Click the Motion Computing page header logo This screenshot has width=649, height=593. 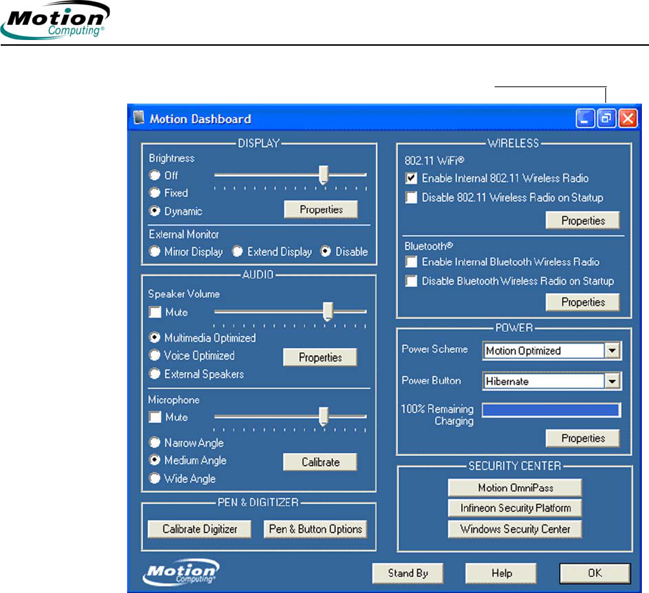coord(55,20)
